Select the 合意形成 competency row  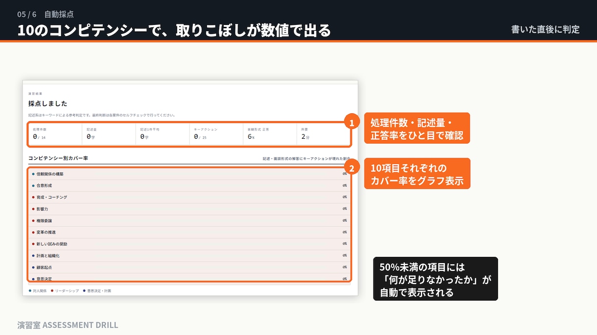click(x=189, y=186)
